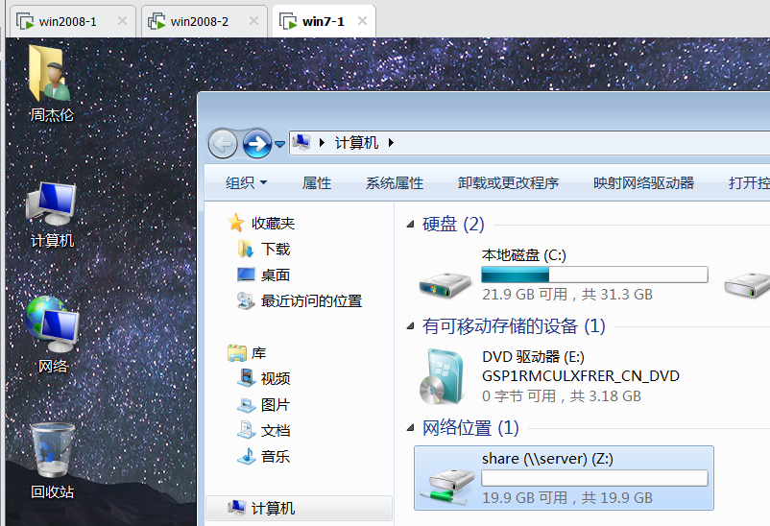Select the second hard disk icon right of C:
The image size is (770, 526).
coord(747,285)
